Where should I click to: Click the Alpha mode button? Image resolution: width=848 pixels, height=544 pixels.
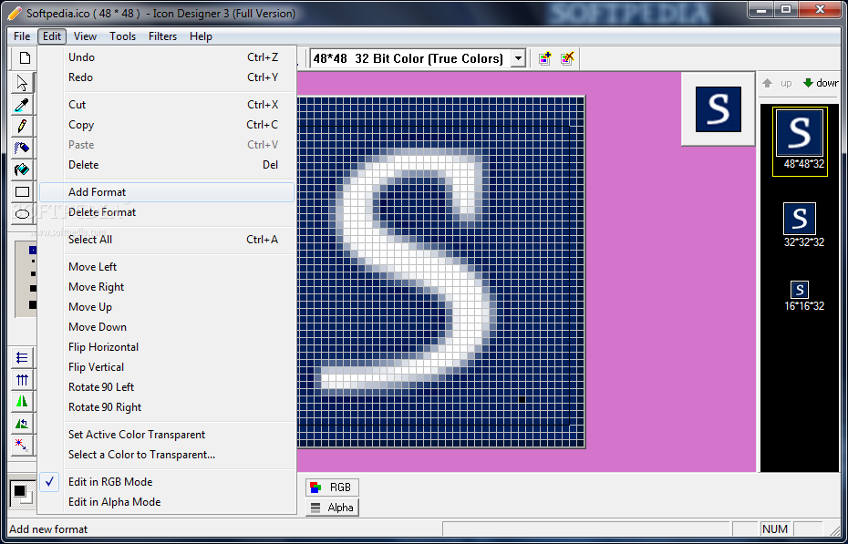[332, 508]
